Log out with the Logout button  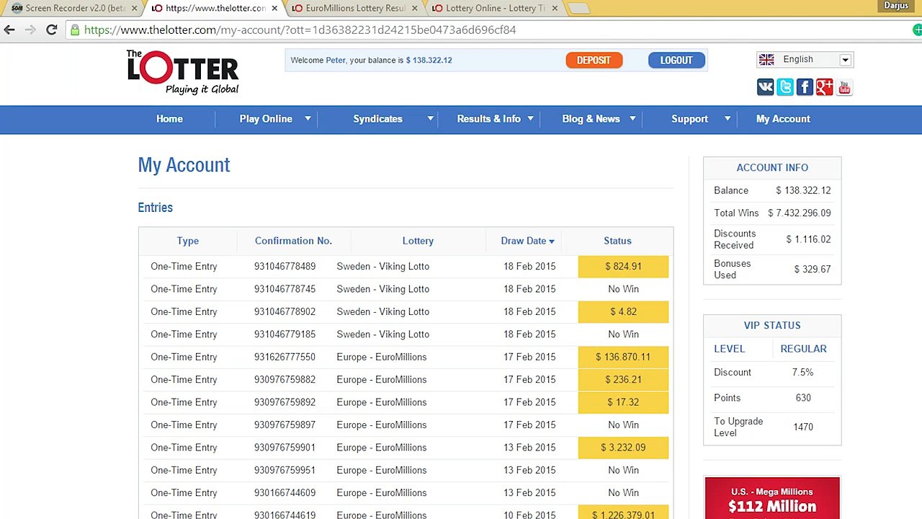click(x=676, y=60)
